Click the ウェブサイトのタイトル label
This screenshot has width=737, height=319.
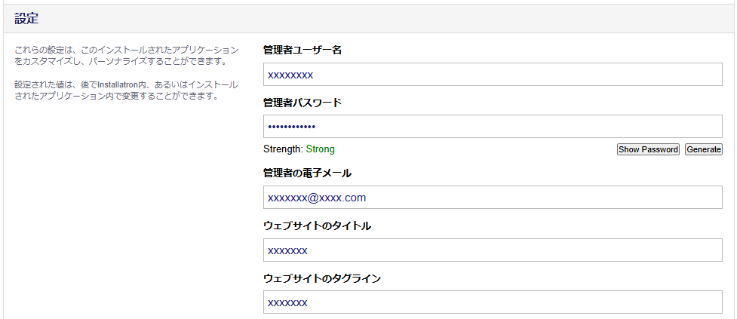tap(318, 226)
